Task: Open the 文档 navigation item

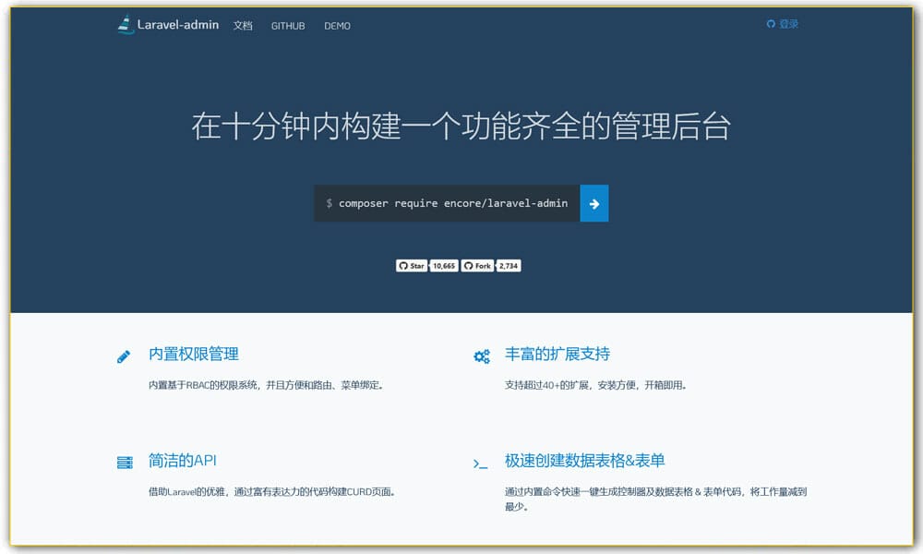Action: click(x=243, y=26)
